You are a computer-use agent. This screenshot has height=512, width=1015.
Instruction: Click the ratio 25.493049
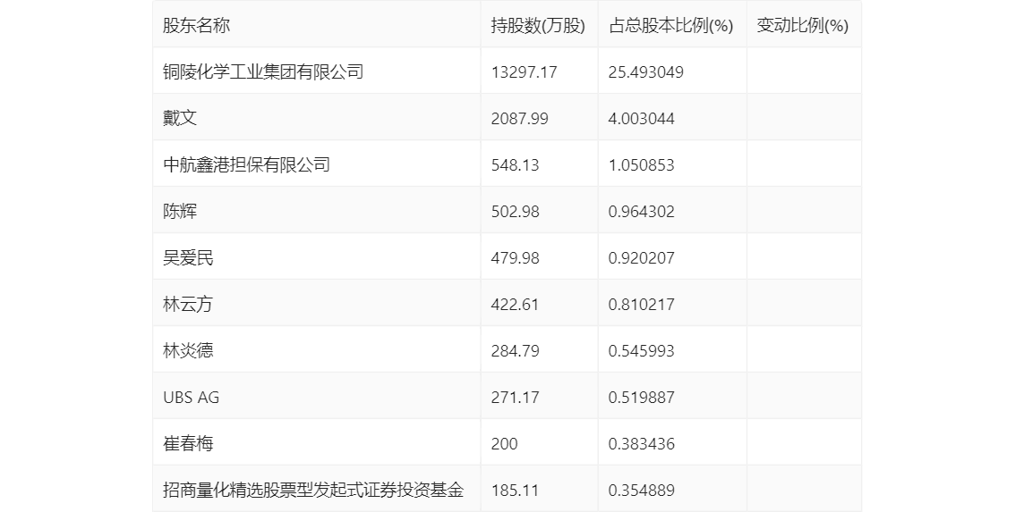click(x=646, y=71)
